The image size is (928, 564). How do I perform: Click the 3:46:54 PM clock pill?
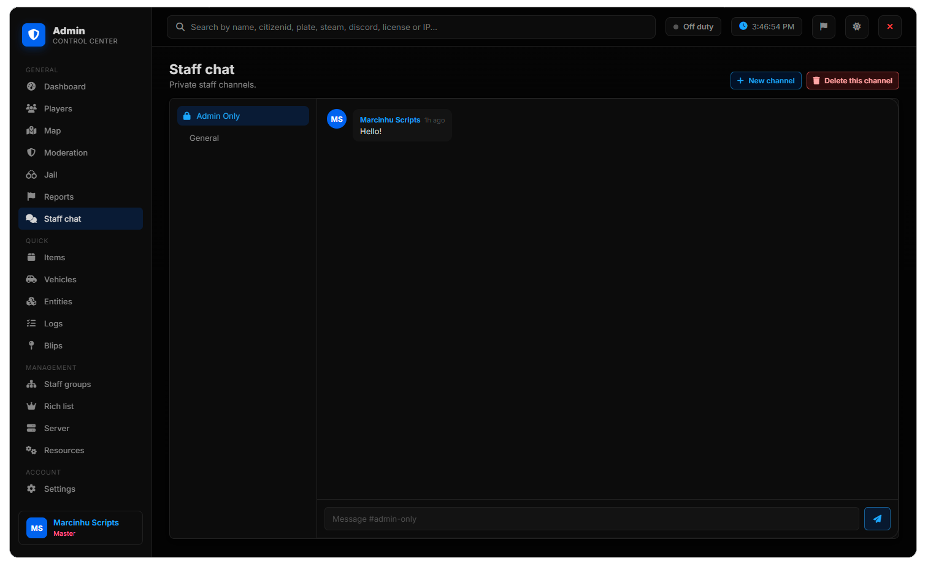click(767, 27)
